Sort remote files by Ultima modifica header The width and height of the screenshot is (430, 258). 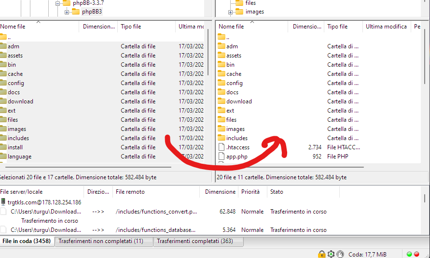[386, 27]
